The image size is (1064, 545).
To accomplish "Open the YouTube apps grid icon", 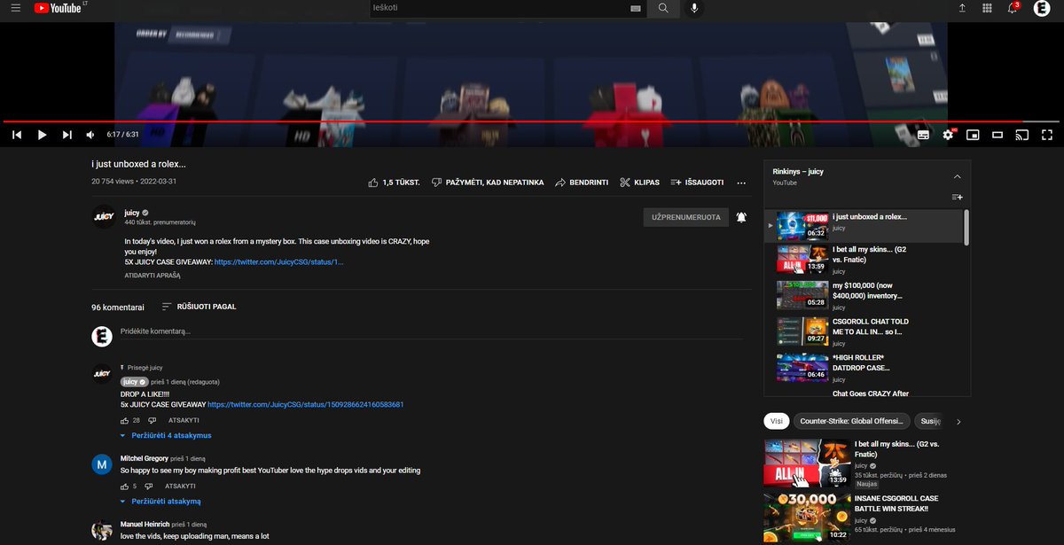I will click(x=988, y=8).
